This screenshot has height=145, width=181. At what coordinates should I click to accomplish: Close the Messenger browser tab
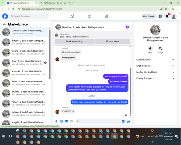pyautogui.click(x=36, y=3)
